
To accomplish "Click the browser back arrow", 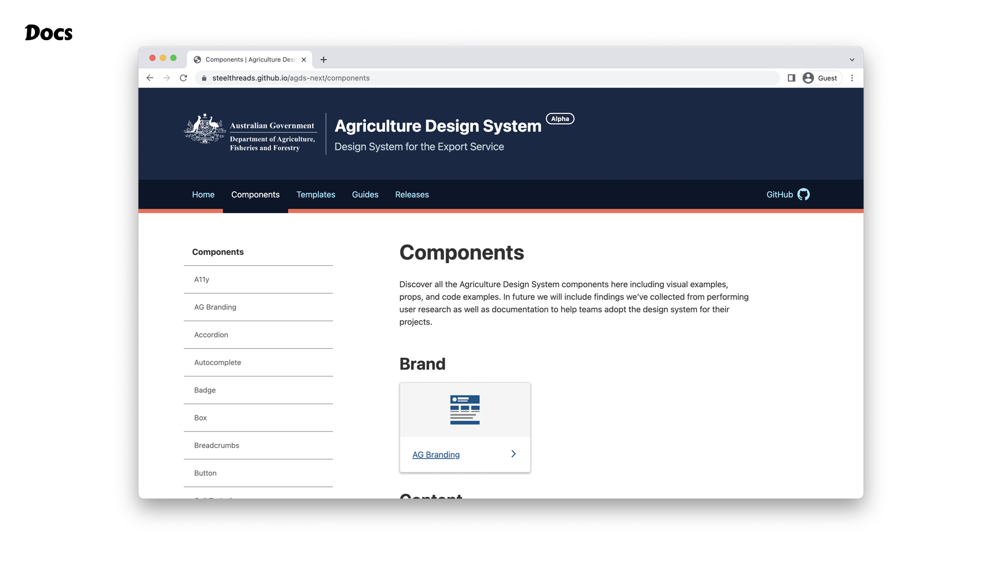I will pos(150,78).
